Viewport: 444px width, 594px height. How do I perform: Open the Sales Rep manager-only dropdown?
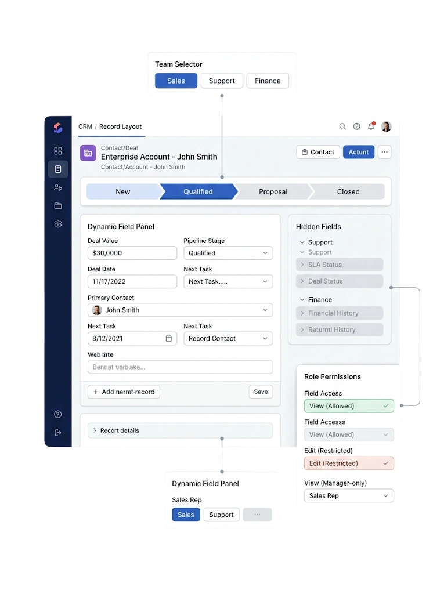349,495
